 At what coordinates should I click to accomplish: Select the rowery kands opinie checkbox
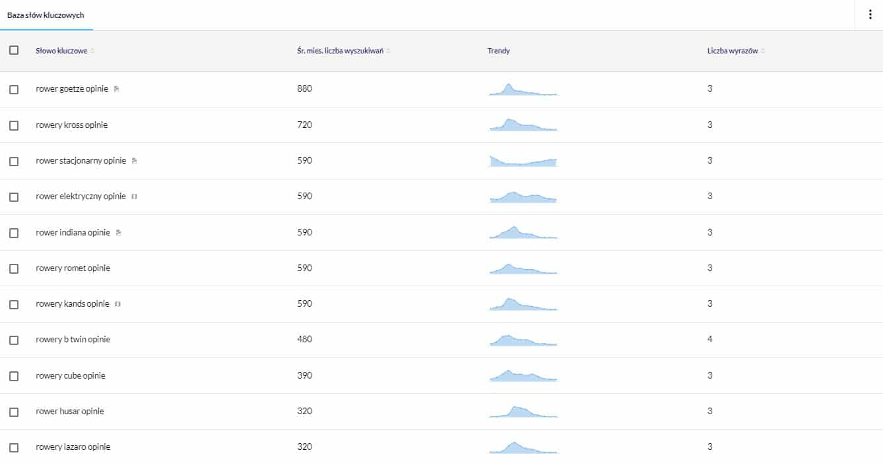pyautogui.click(x=14, y=304)
